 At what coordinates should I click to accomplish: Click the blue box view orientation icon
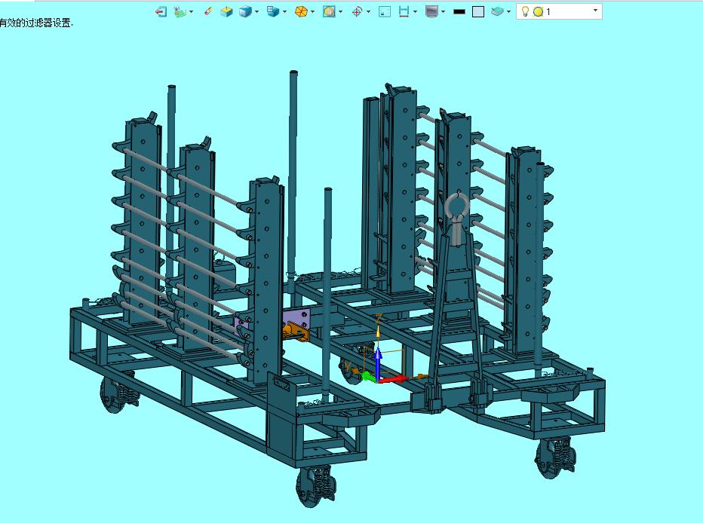point(273,11)
